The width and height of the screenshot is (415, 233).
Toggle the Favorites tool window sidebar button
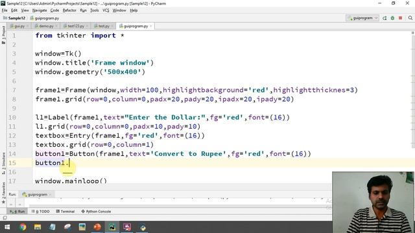coord(3,193)
